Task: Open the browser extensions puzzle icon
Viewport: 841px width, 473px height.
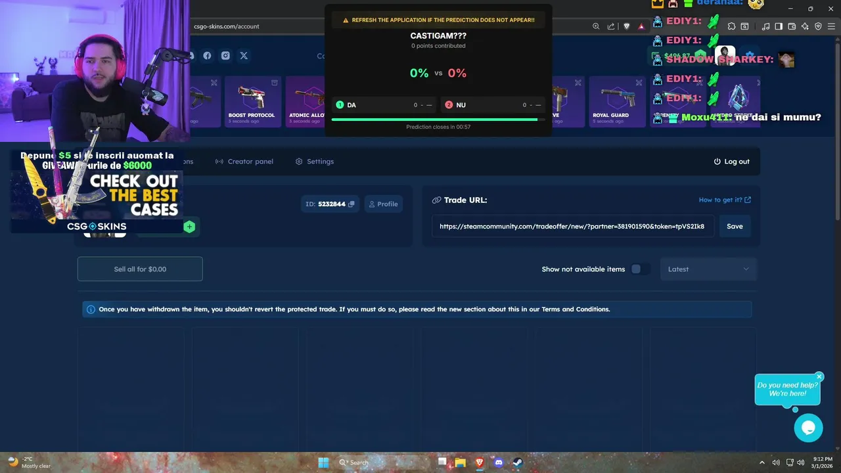Action: (731, 26)
